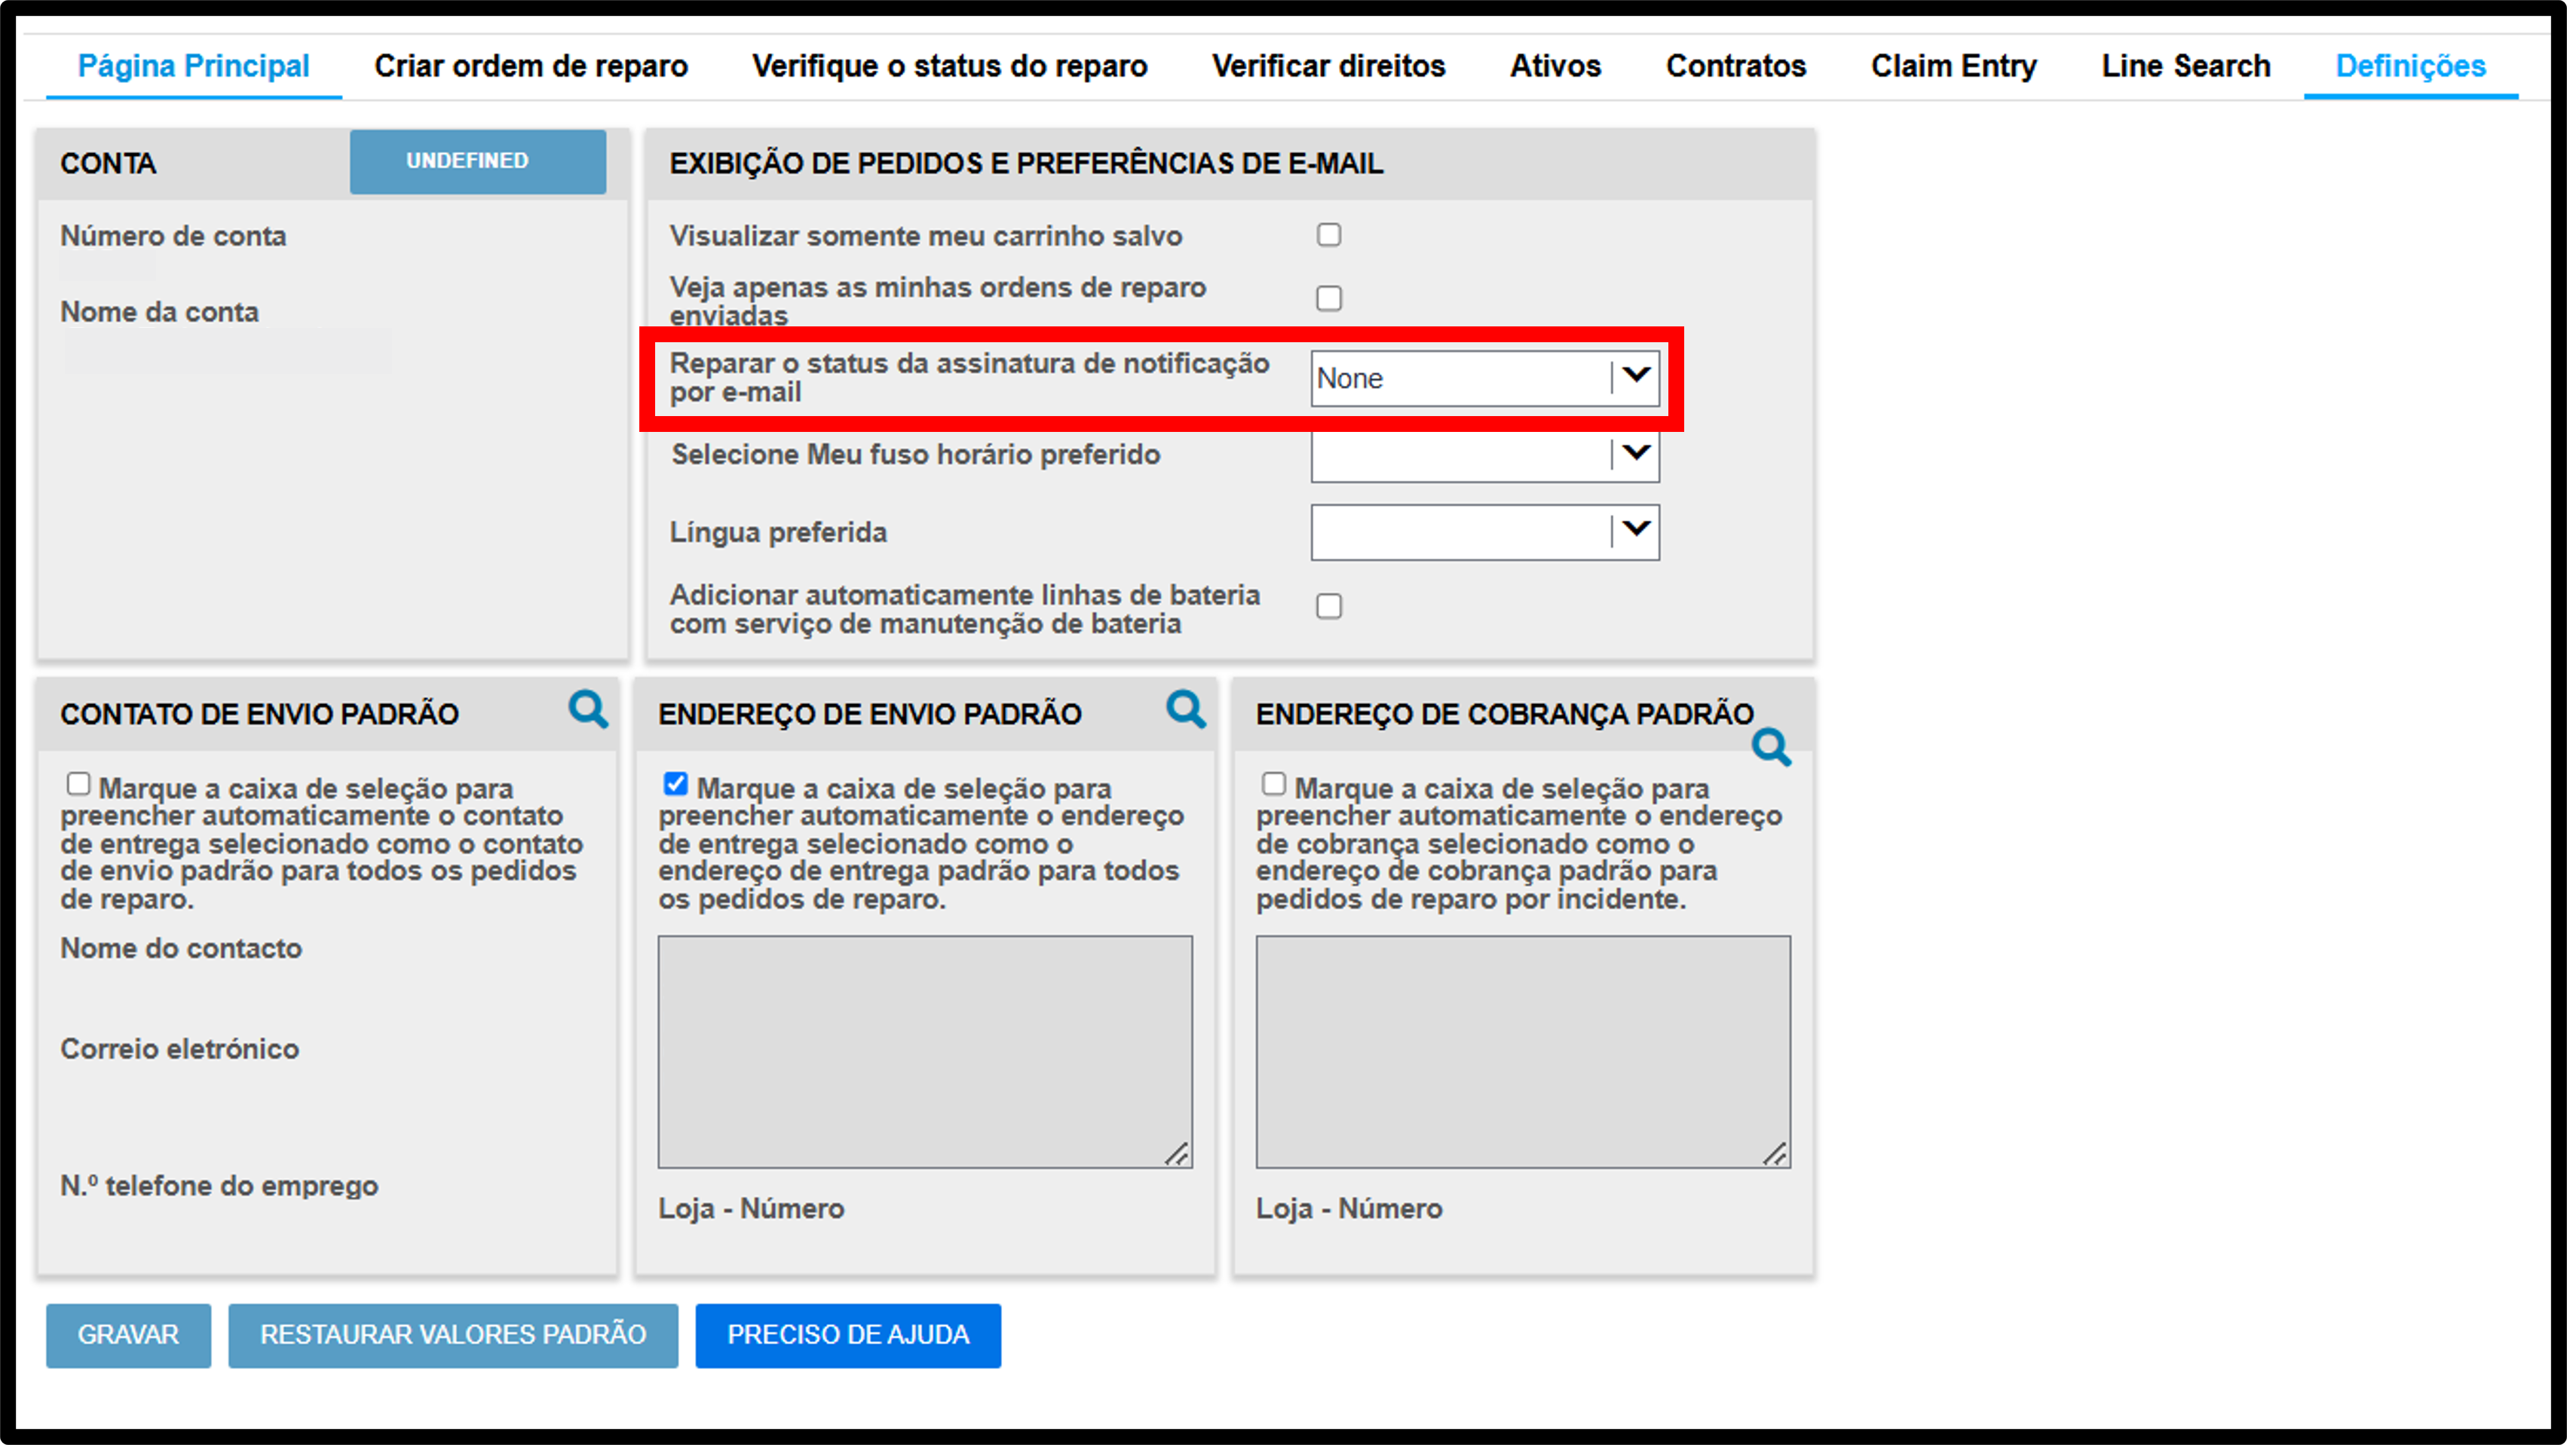Open search in Endereço de Envio Padrão
The width and height of the screenshot is (2567, 1445).
(x=1186, y=709)
